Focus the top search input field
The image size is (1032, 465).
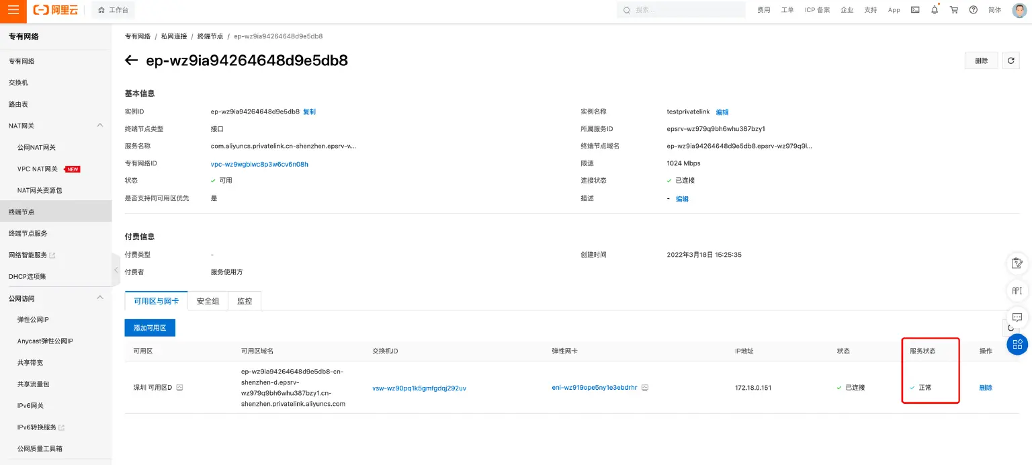click(685, 10)
